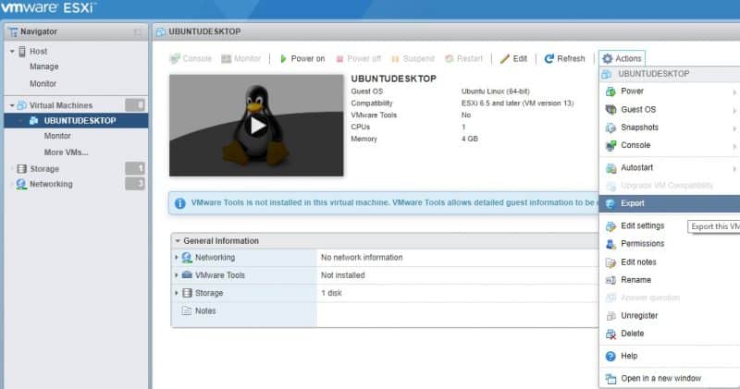
Task: Choose Rename in the Actions menu
Action: coord(635,280)
